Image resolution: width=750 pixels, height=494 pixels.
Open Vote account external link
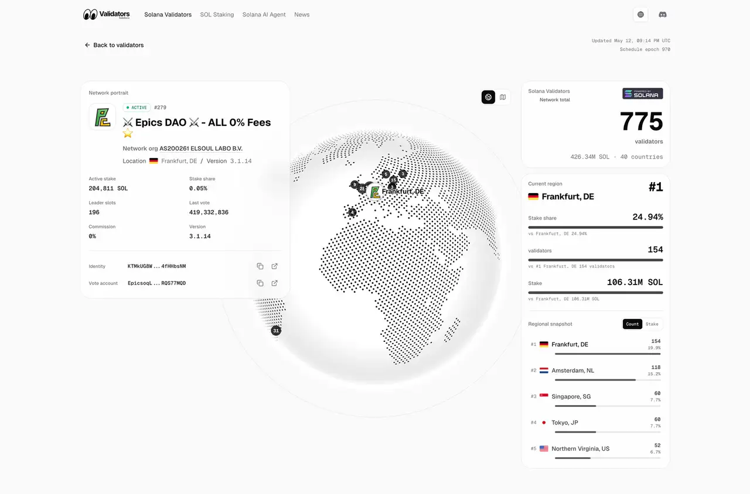pyautogui.click(x=275, y=283)
